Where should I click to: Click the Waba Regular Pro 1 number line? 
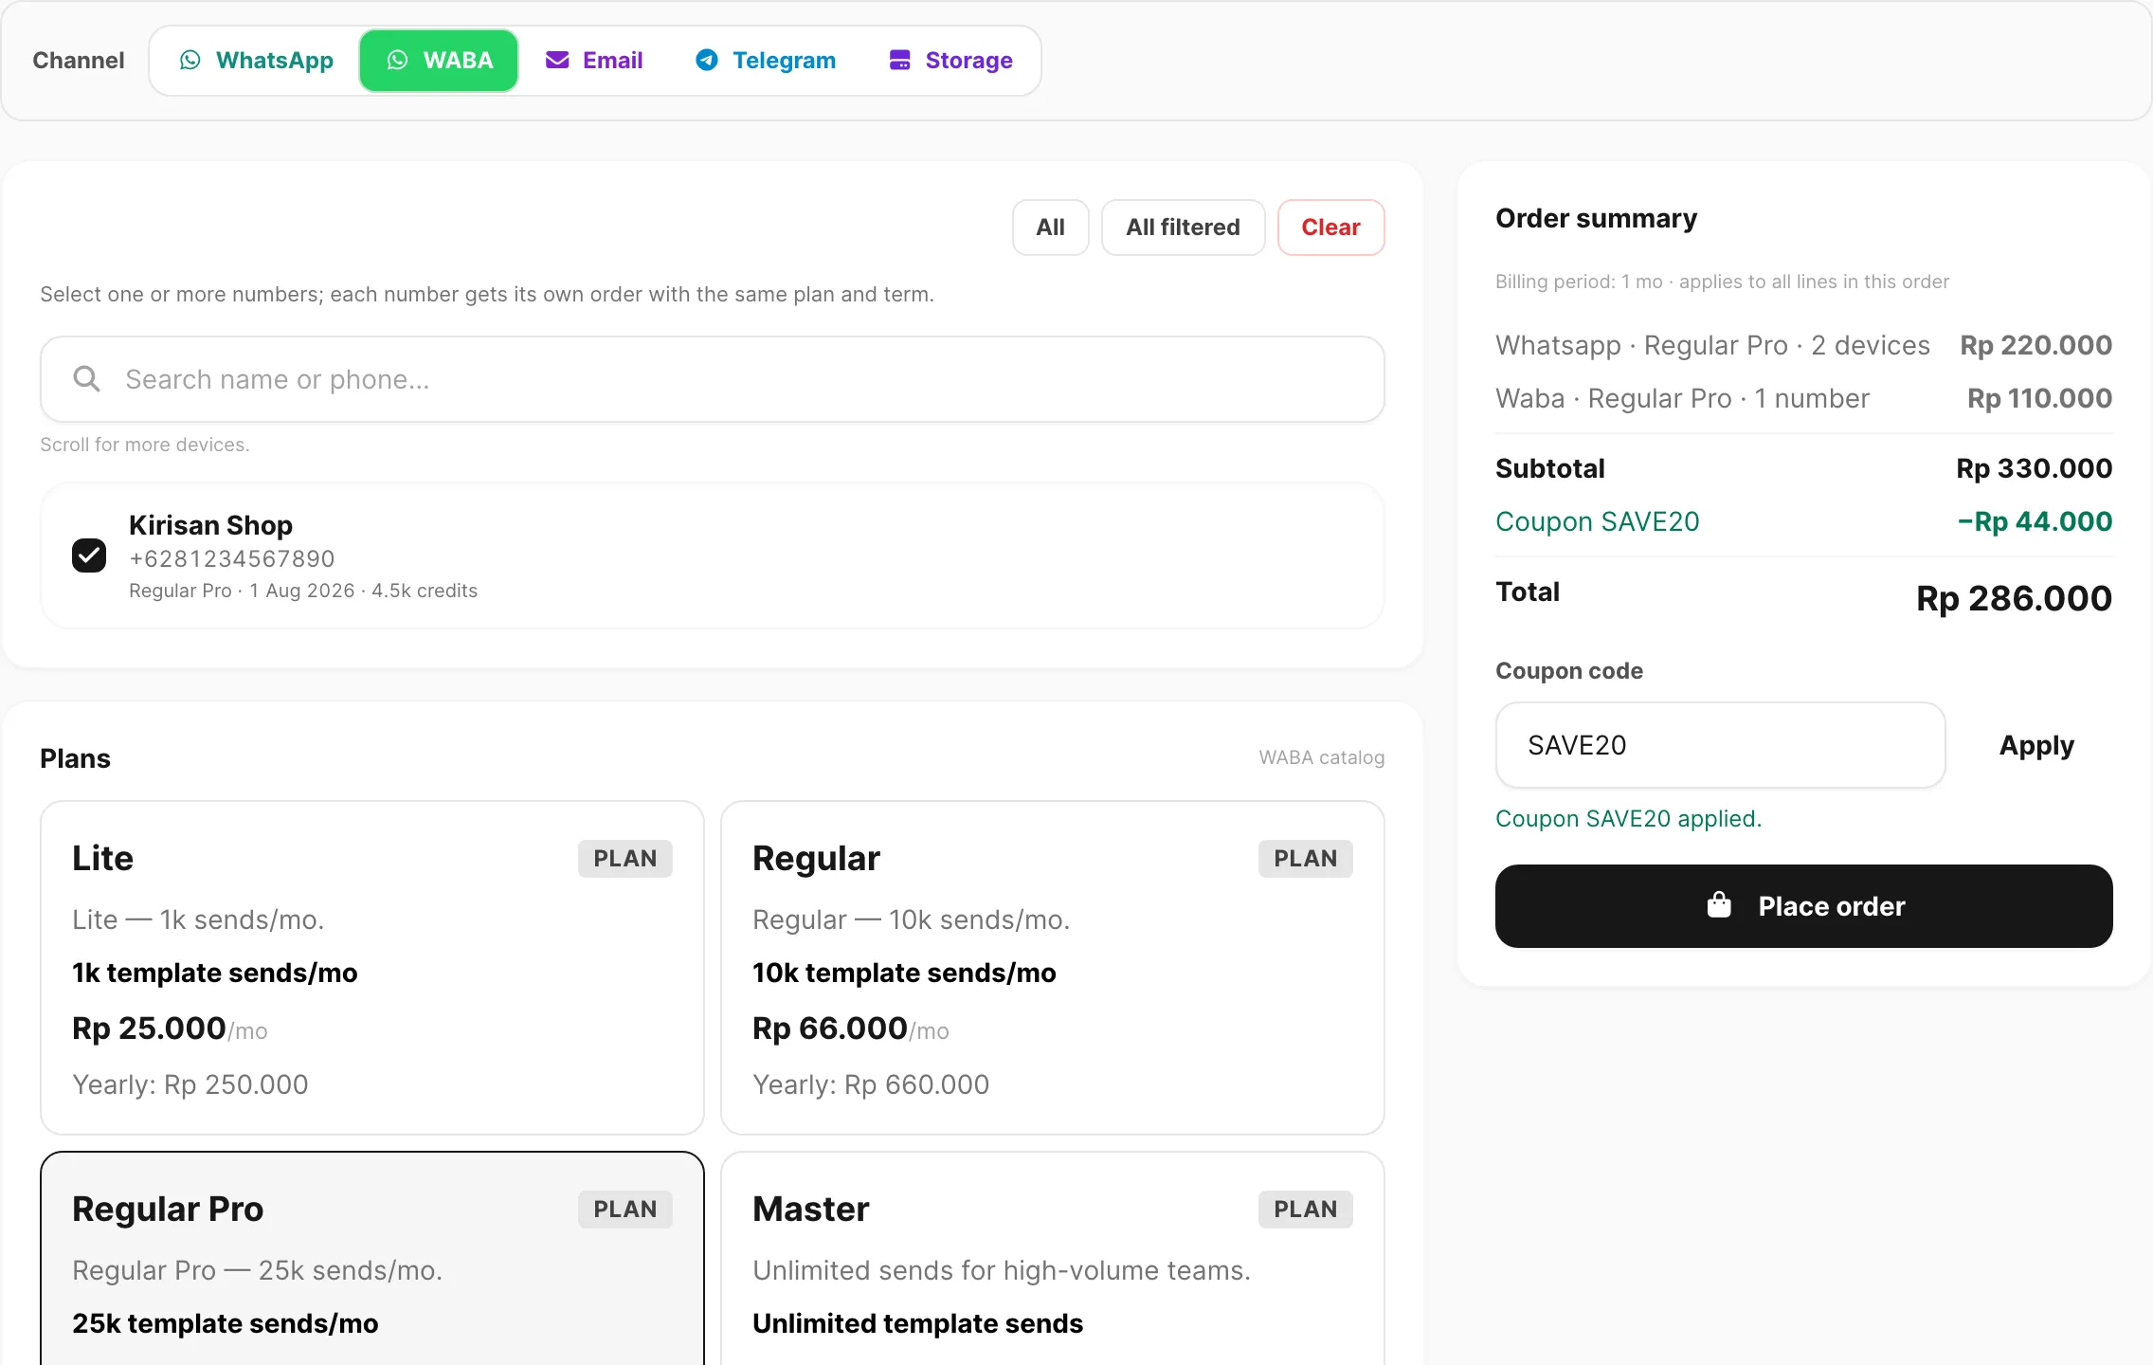tap(1803, 398)
